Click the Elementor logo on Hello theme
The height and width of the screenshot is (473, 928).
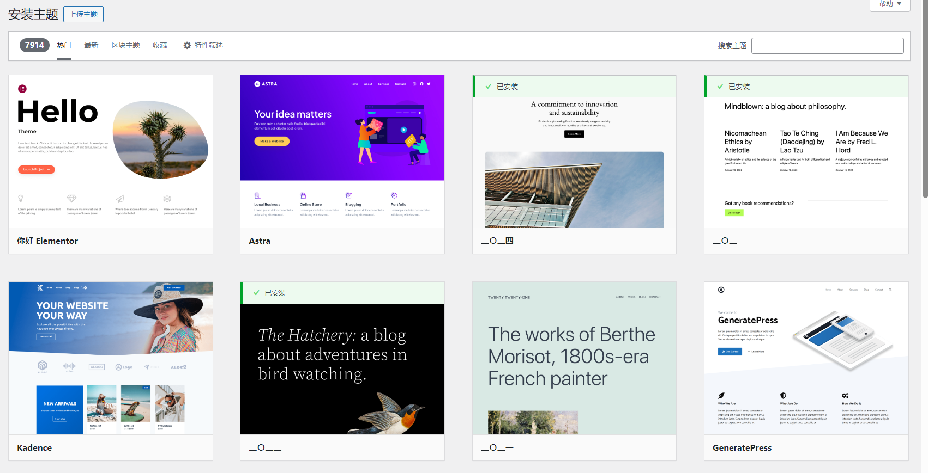tap(22, 89)
